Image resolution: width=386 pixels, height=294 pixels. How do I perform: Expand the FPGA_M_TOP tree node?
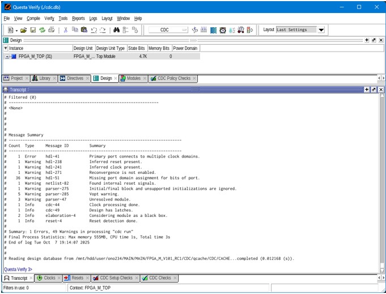(x=7, y=57)
